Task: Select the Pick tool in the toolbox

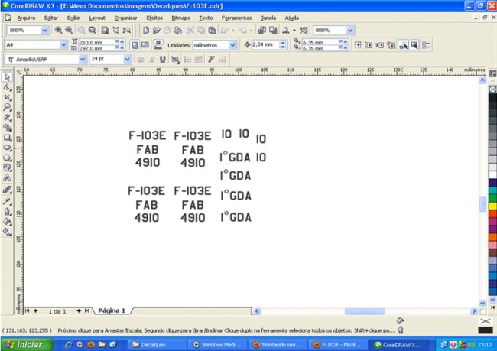Action: (7, 77)
